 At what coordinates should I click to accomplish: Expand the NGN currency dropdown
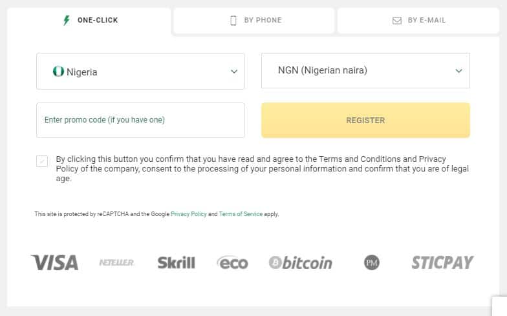[x=365, y=71]
